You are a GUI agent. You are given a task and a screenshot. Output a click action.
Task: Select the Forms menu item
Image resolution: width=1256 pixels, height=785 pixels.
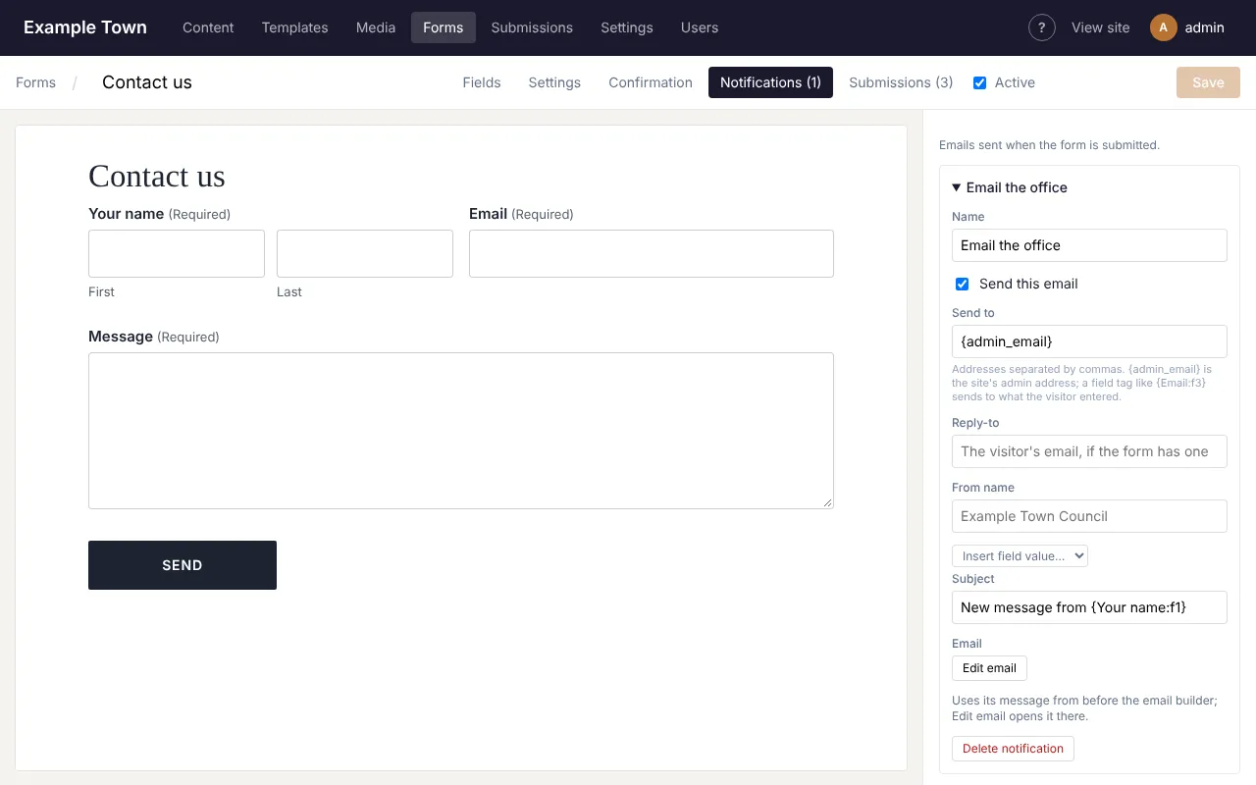point(444,27)
